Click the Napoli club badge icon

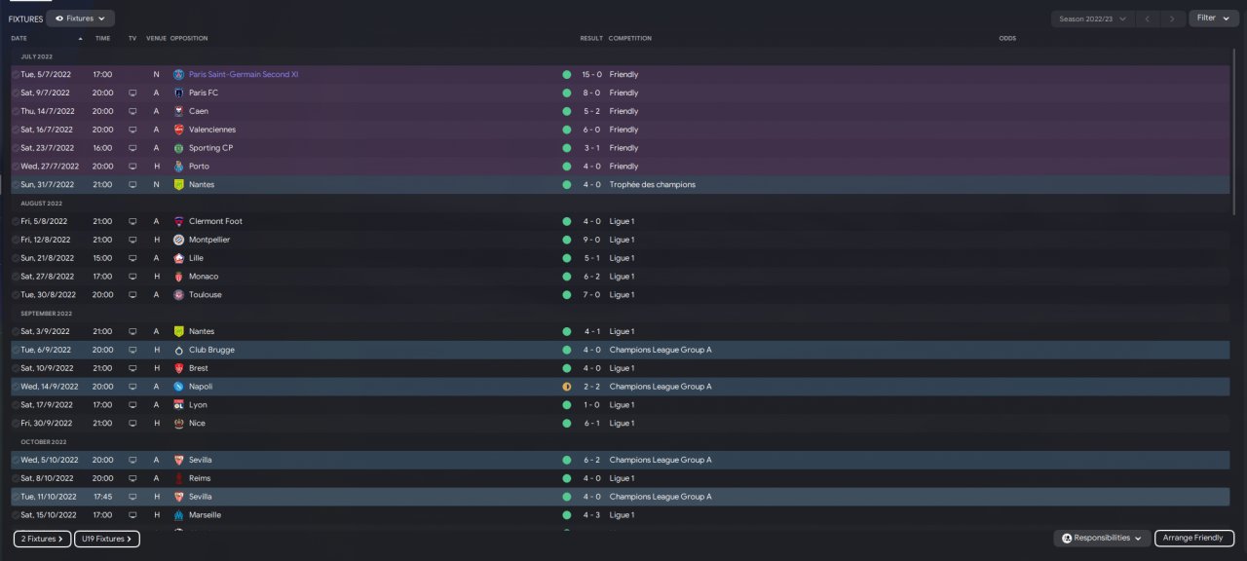click(x=178, y=387)
